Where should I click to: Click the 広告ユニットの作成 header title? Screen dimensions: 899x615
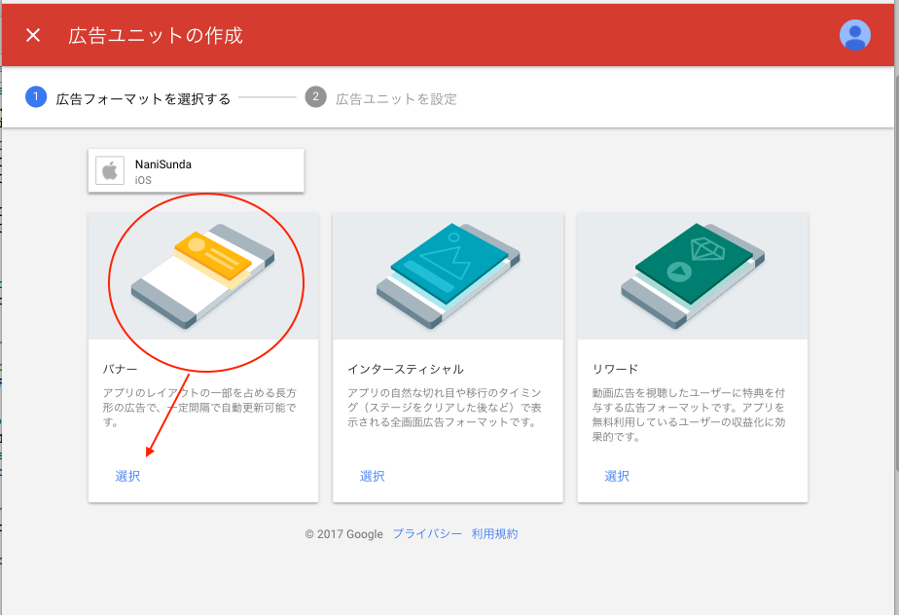click(x=156, y=36)
